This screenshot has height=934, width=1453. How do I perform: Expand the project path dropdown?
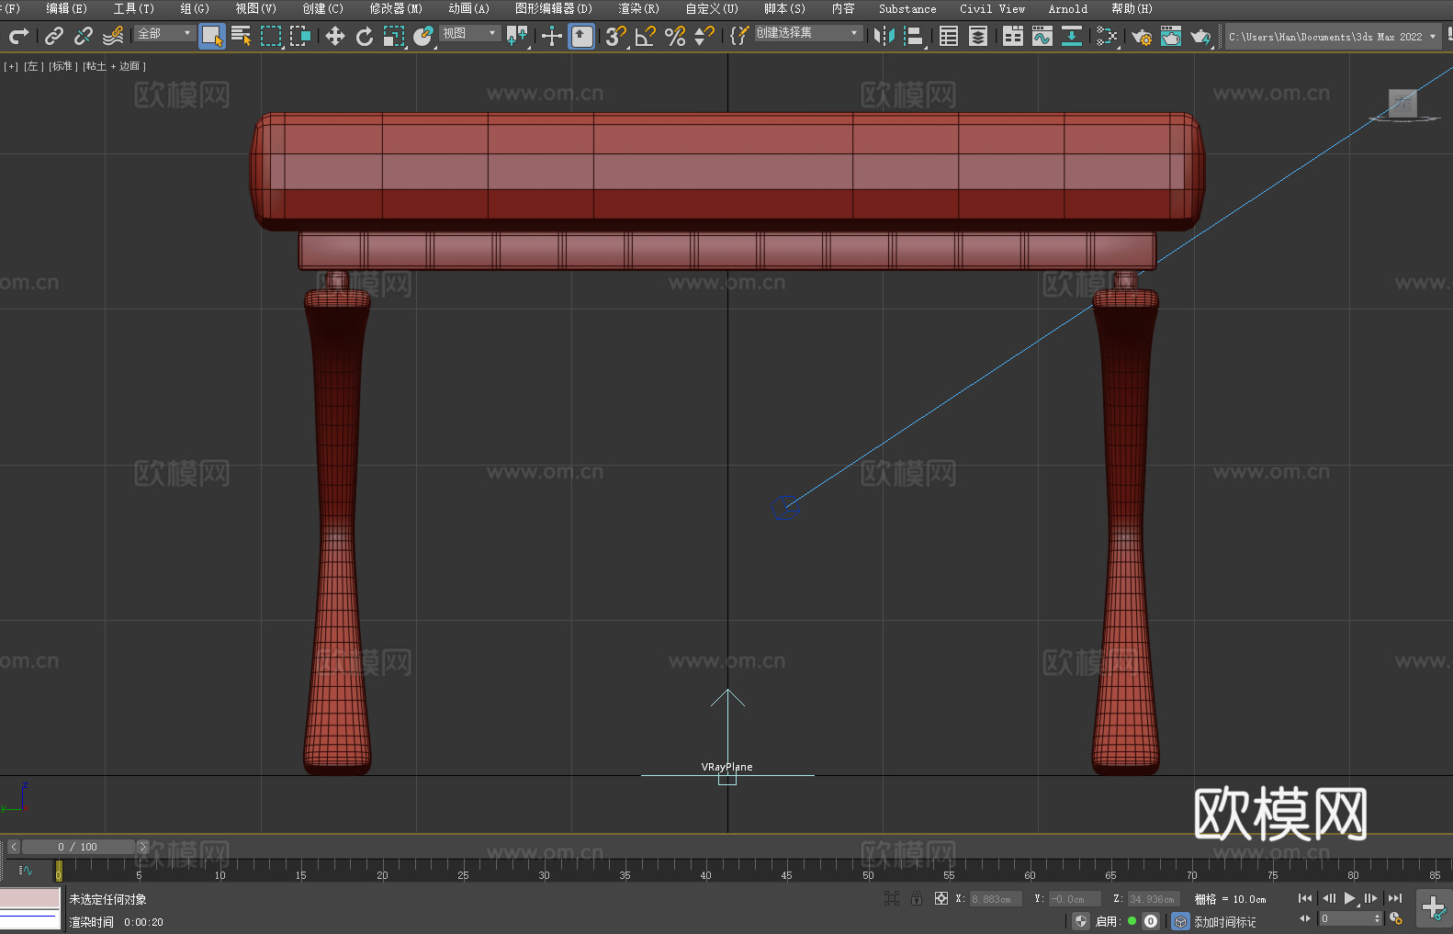[1432, 37]
